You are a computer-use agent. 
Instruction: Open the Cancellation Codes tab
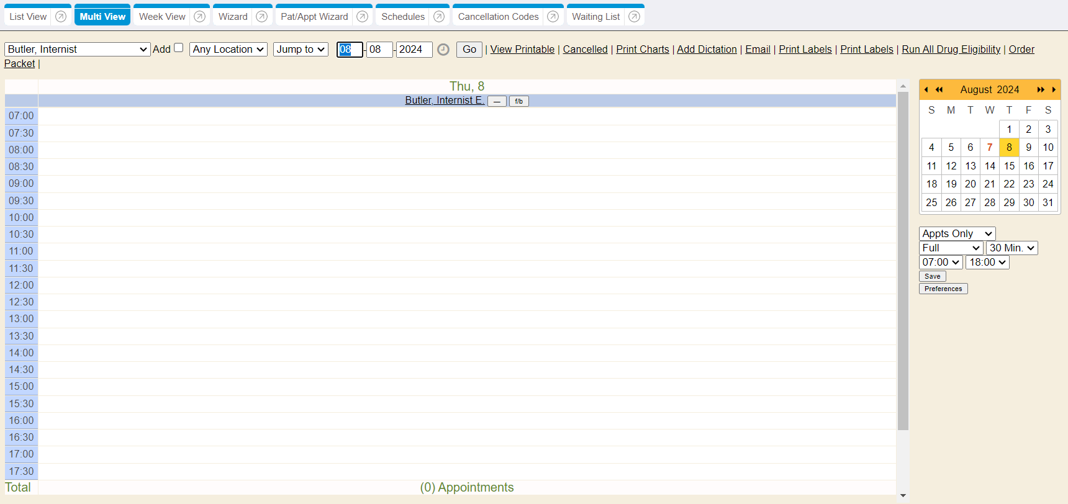point(498,17)
